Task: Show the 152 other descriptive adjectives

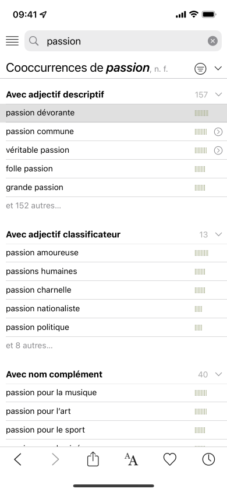Action: [34, 206]
